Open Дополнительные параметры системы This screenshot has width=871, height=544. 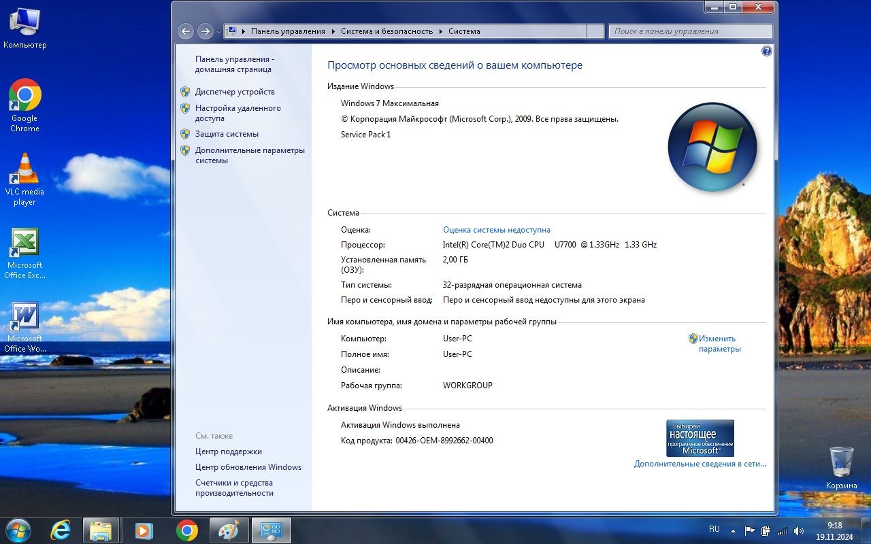250,155
